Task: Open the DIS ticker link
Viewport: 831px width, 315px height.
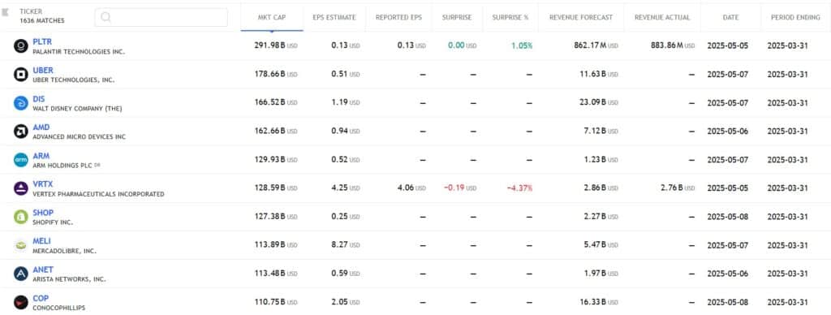Action: pos(39,99)
